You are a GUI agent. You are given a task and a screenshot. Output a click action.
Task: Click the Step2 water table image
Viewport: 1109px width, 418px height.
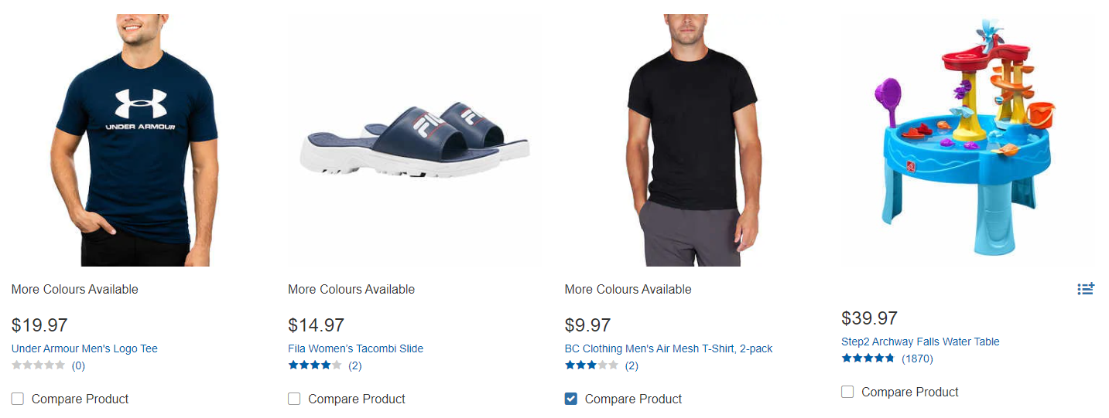click(x=967, y=139)
